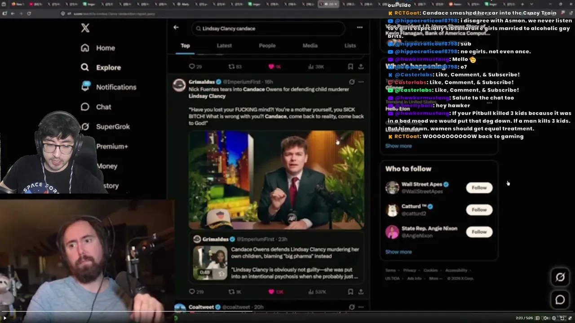Open the Wall Street Apes profile name

point(422,184)
